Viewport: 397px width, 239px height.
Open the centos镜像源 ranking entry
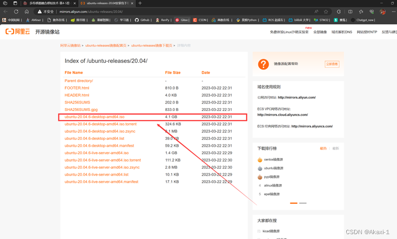(273, 160)
